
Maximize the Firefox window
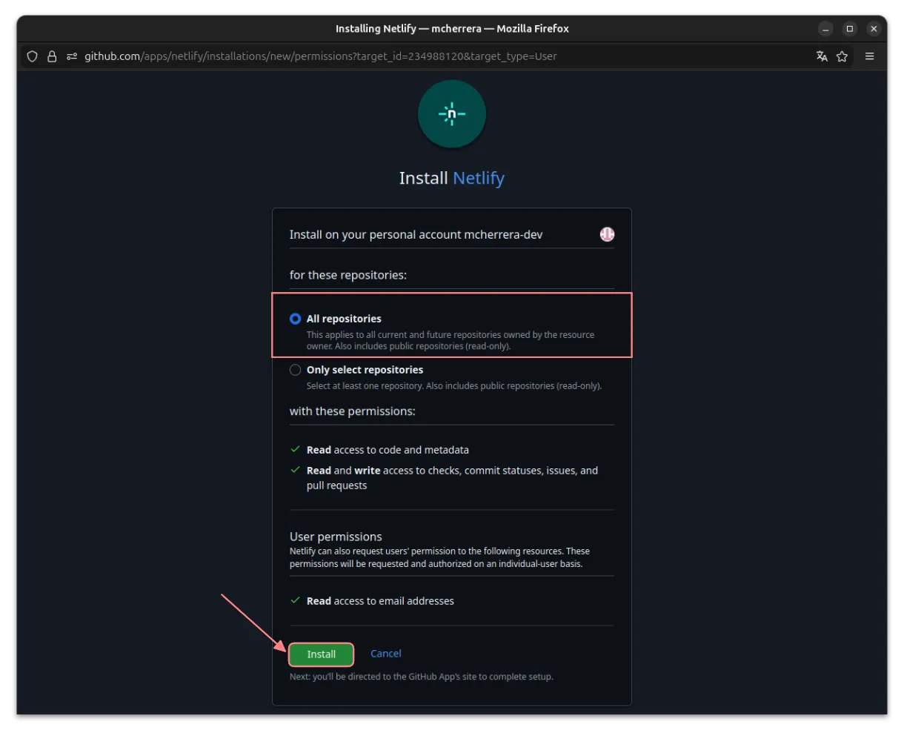click(x=850, y=29)
